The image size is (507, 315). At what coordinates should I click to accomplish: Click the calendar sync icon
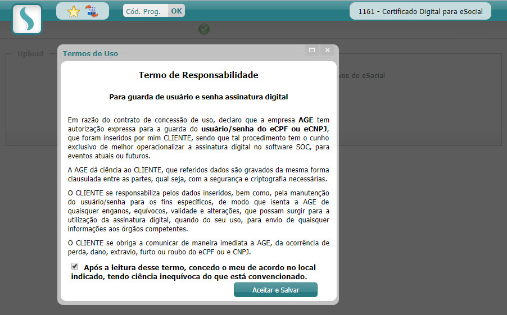[92, 11]
